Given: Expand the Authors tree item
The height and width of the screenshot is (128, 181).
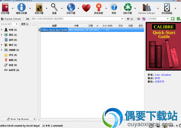Looking at the screenshot, I should [x=2, y=30].
